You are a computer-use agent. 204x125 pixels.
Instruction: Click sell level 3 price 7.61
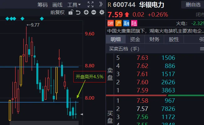tap(142, 74)
